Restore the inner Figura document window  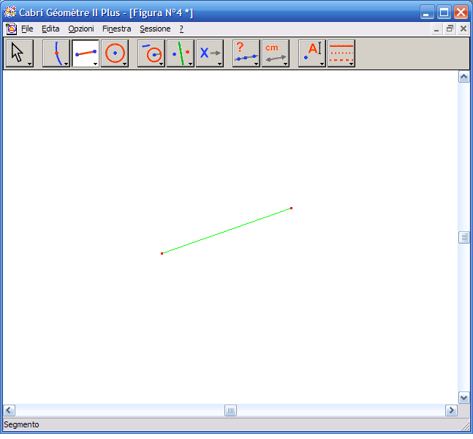[x=450, y=29]
